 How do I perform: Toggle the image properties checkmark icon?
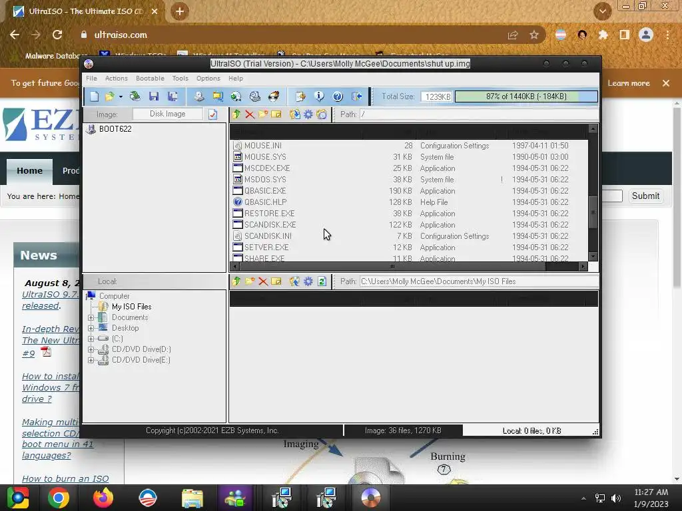(212, 114)
